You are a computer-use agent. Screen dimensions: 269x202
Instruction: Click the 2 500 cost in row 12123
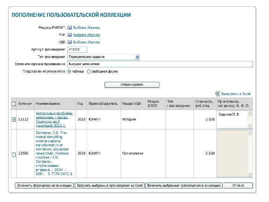click(x=210, y=119)
